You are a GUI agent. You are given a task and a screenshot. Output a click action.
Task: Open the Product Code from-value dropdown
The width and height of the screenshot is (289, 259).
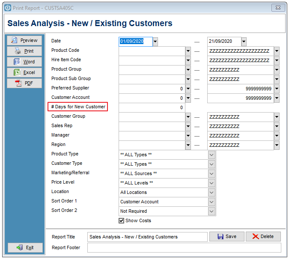click(x=188, y=51)
